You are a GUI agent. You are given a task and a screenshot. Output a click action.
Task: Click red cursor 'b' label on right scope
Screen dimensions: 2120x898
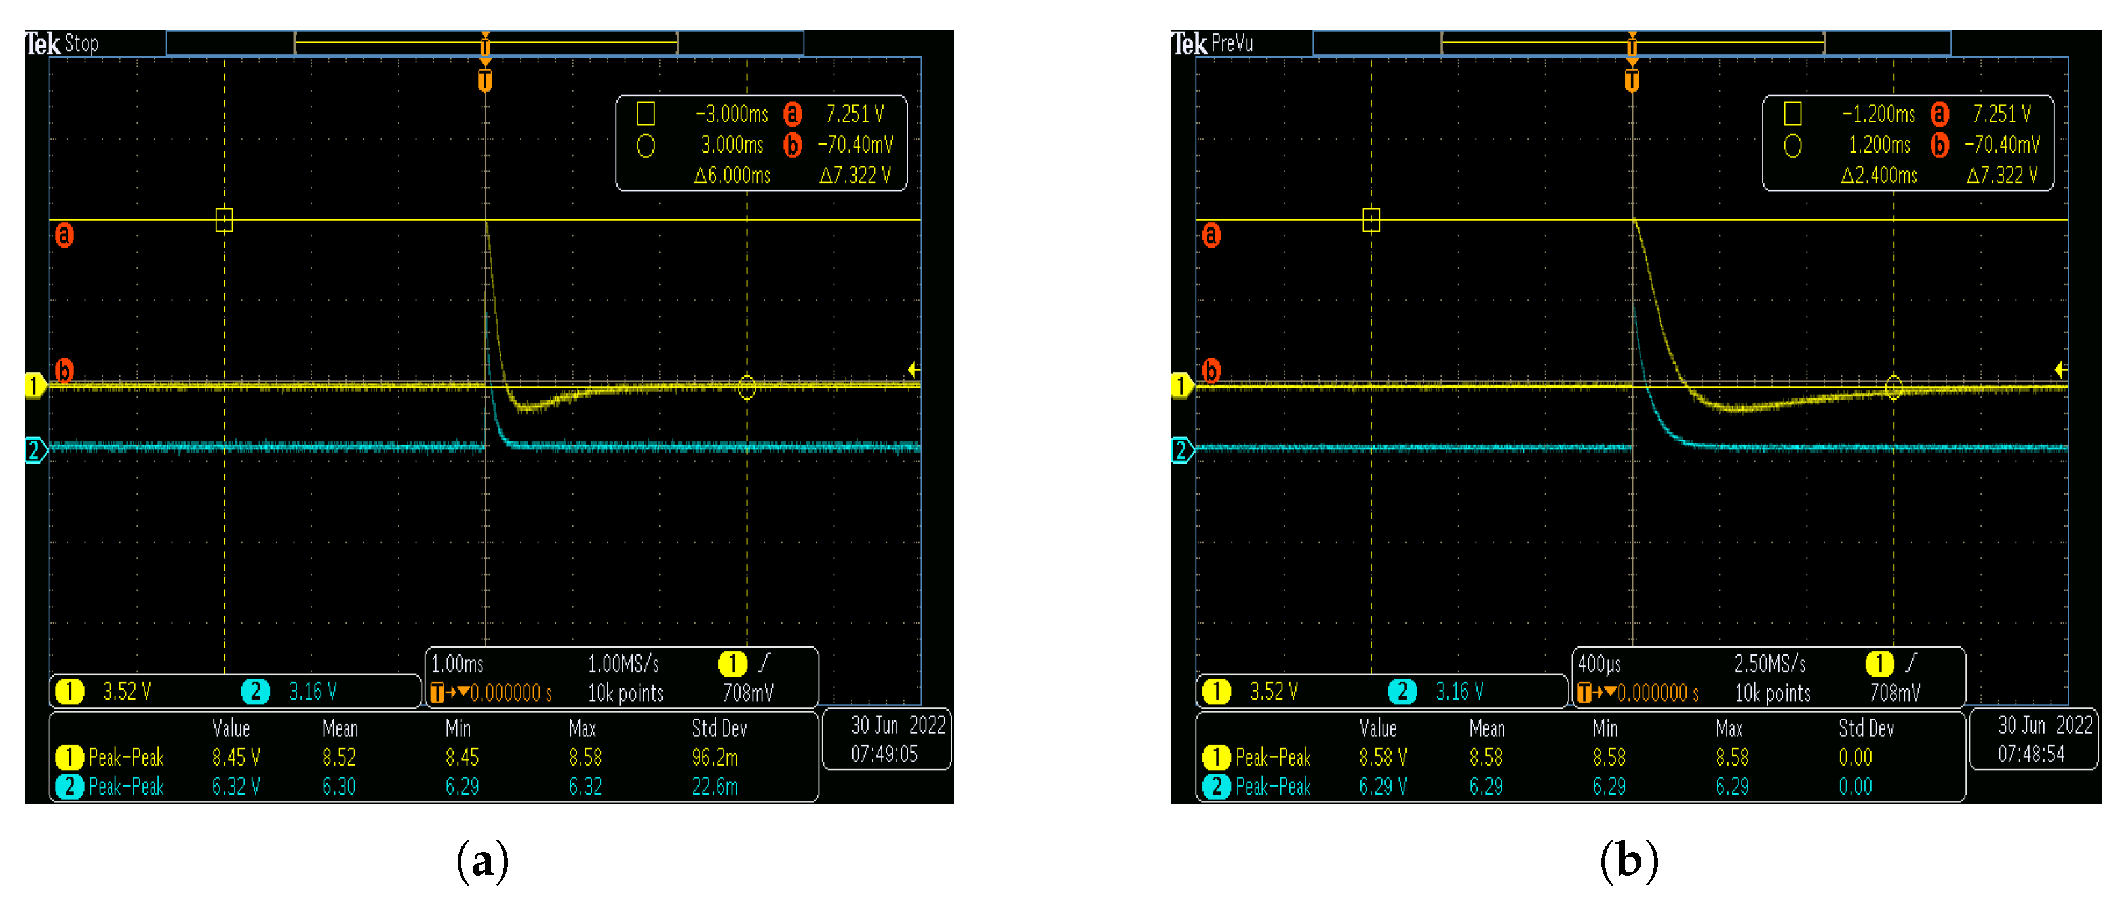[x=1211, y=370]
